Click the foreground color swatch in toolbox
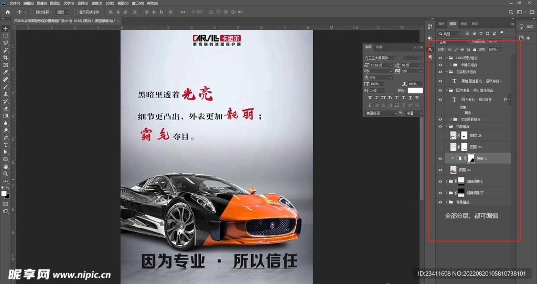The height and width of the screenshot is (284, 537). click(4, 193)
